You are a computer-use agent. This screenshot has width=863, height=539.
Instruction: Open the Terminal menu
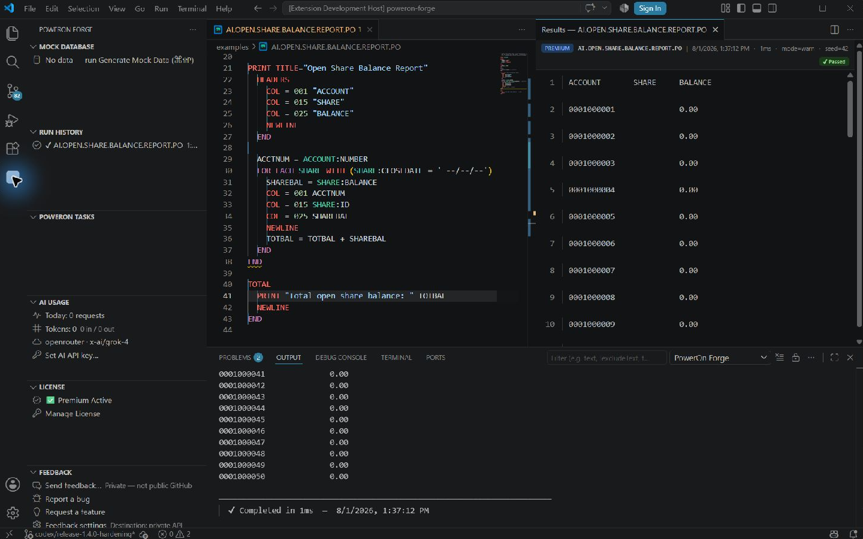192,8
